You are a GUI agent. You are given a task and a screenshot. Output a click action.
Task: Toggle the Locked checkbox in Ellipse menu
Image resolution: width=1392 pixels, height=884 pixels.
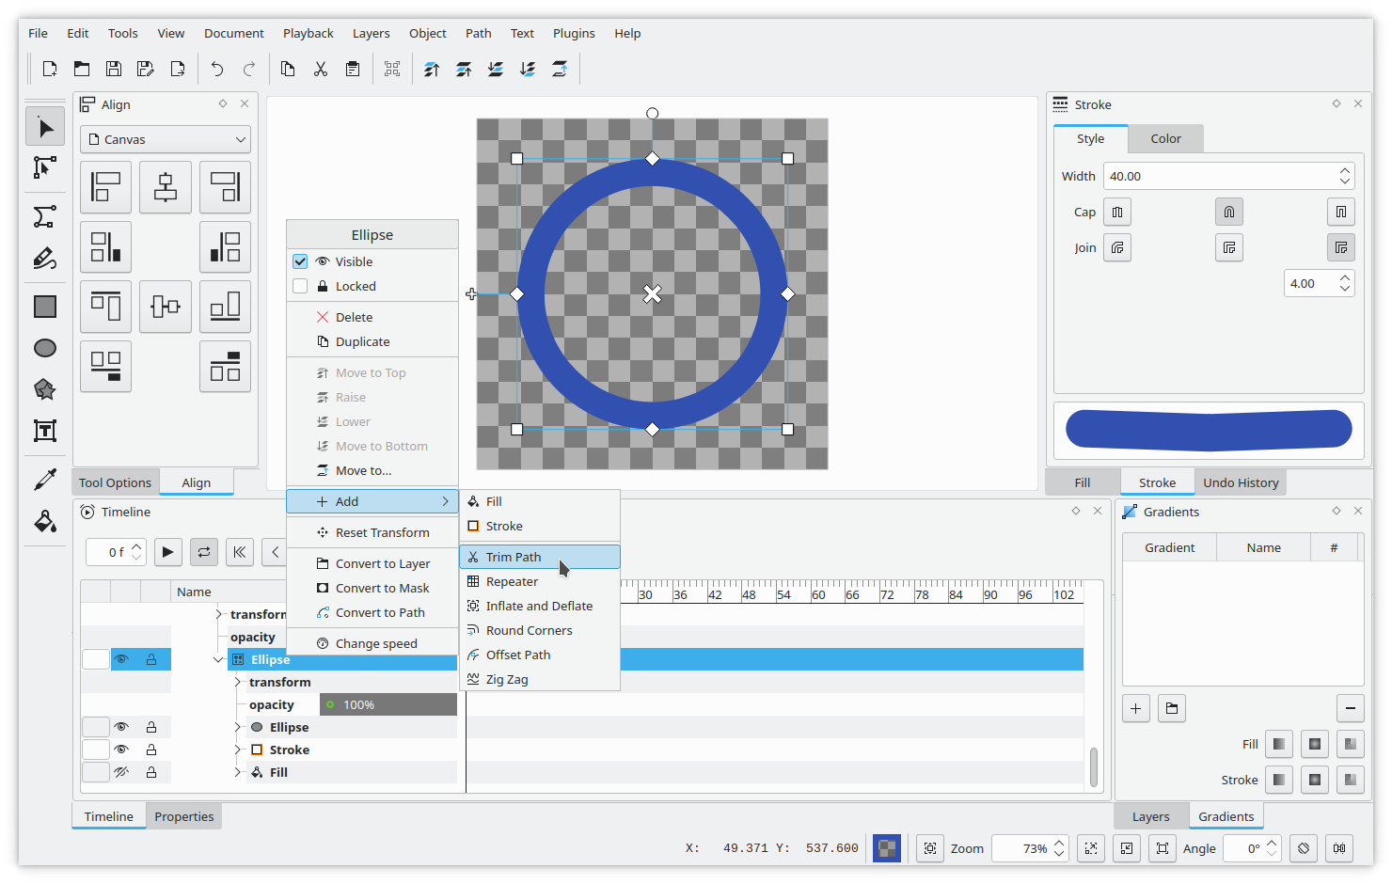coord(300,286)
